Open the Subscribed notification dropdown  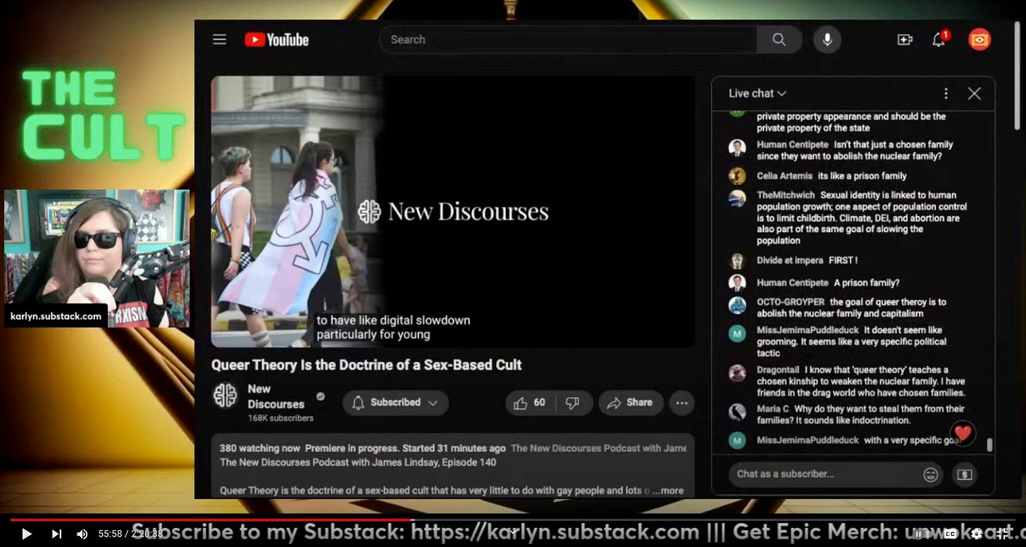pyautogui.click(x=395, y=403)
